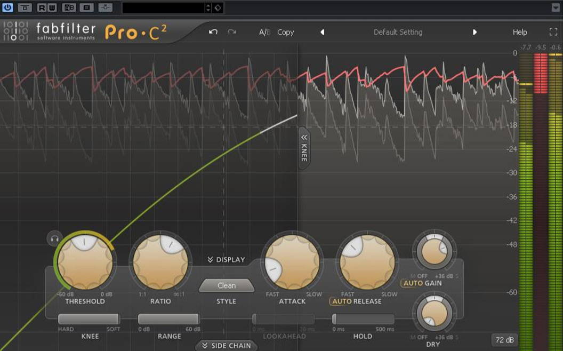The image size is (563, 351).
Task: Click the -7.7 peak level readout
Action: click(526, 47)
